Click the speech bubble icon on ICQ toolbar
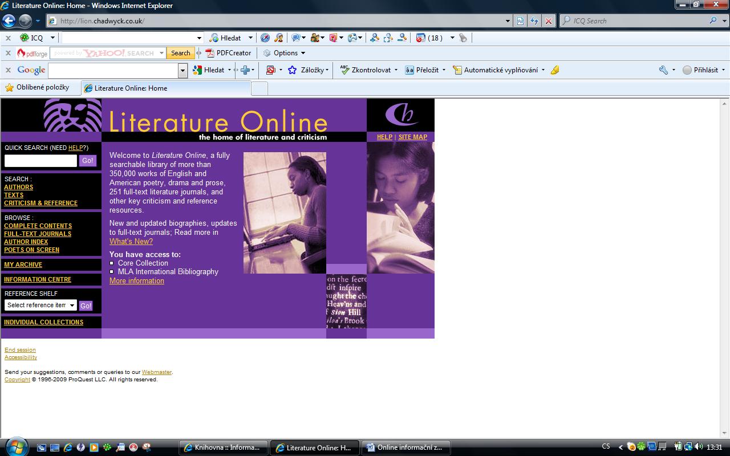The height and width of the screenshot is (456, 730). tap(295, 38)
